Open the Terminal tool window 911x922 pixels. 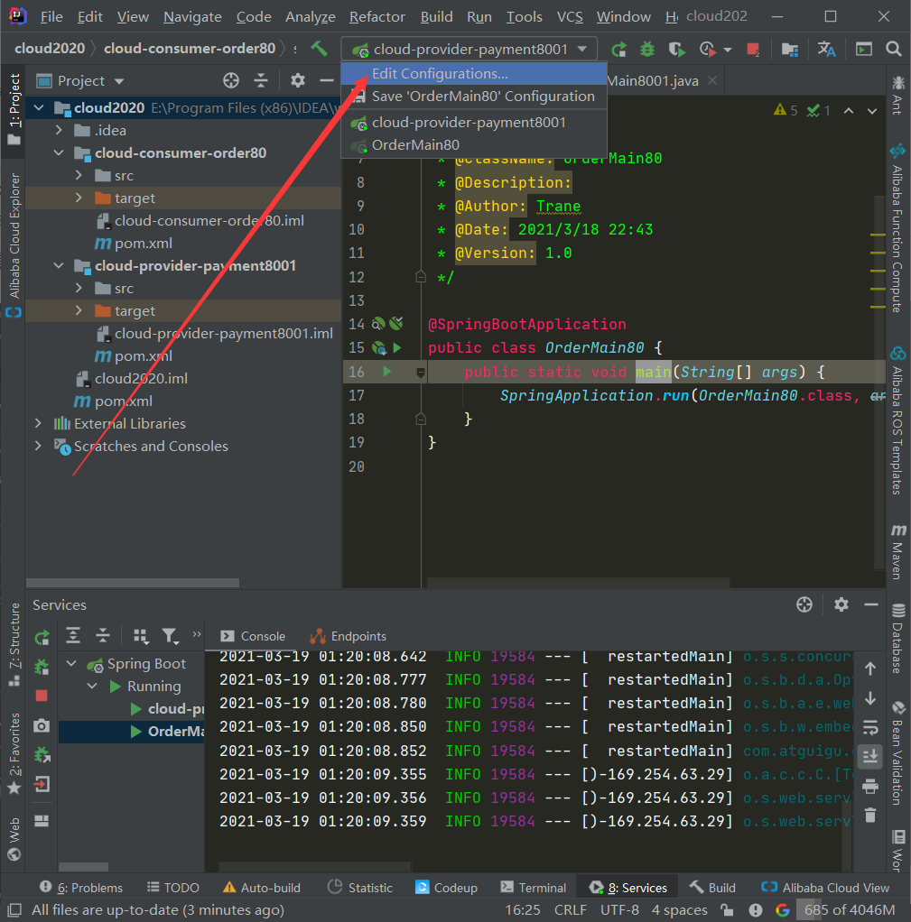tap(534, 888)
